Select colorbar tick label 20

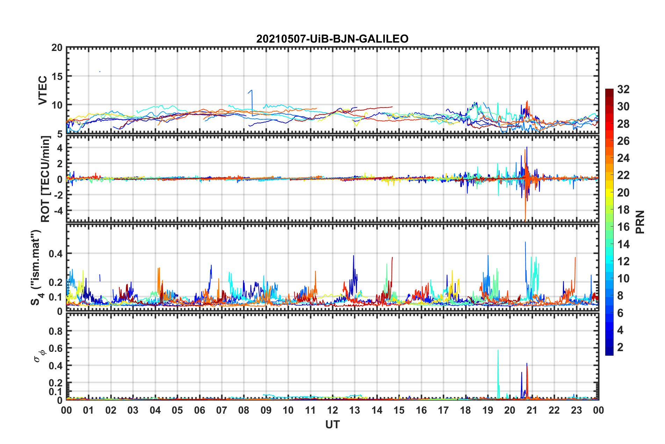[x=623, y=193]
